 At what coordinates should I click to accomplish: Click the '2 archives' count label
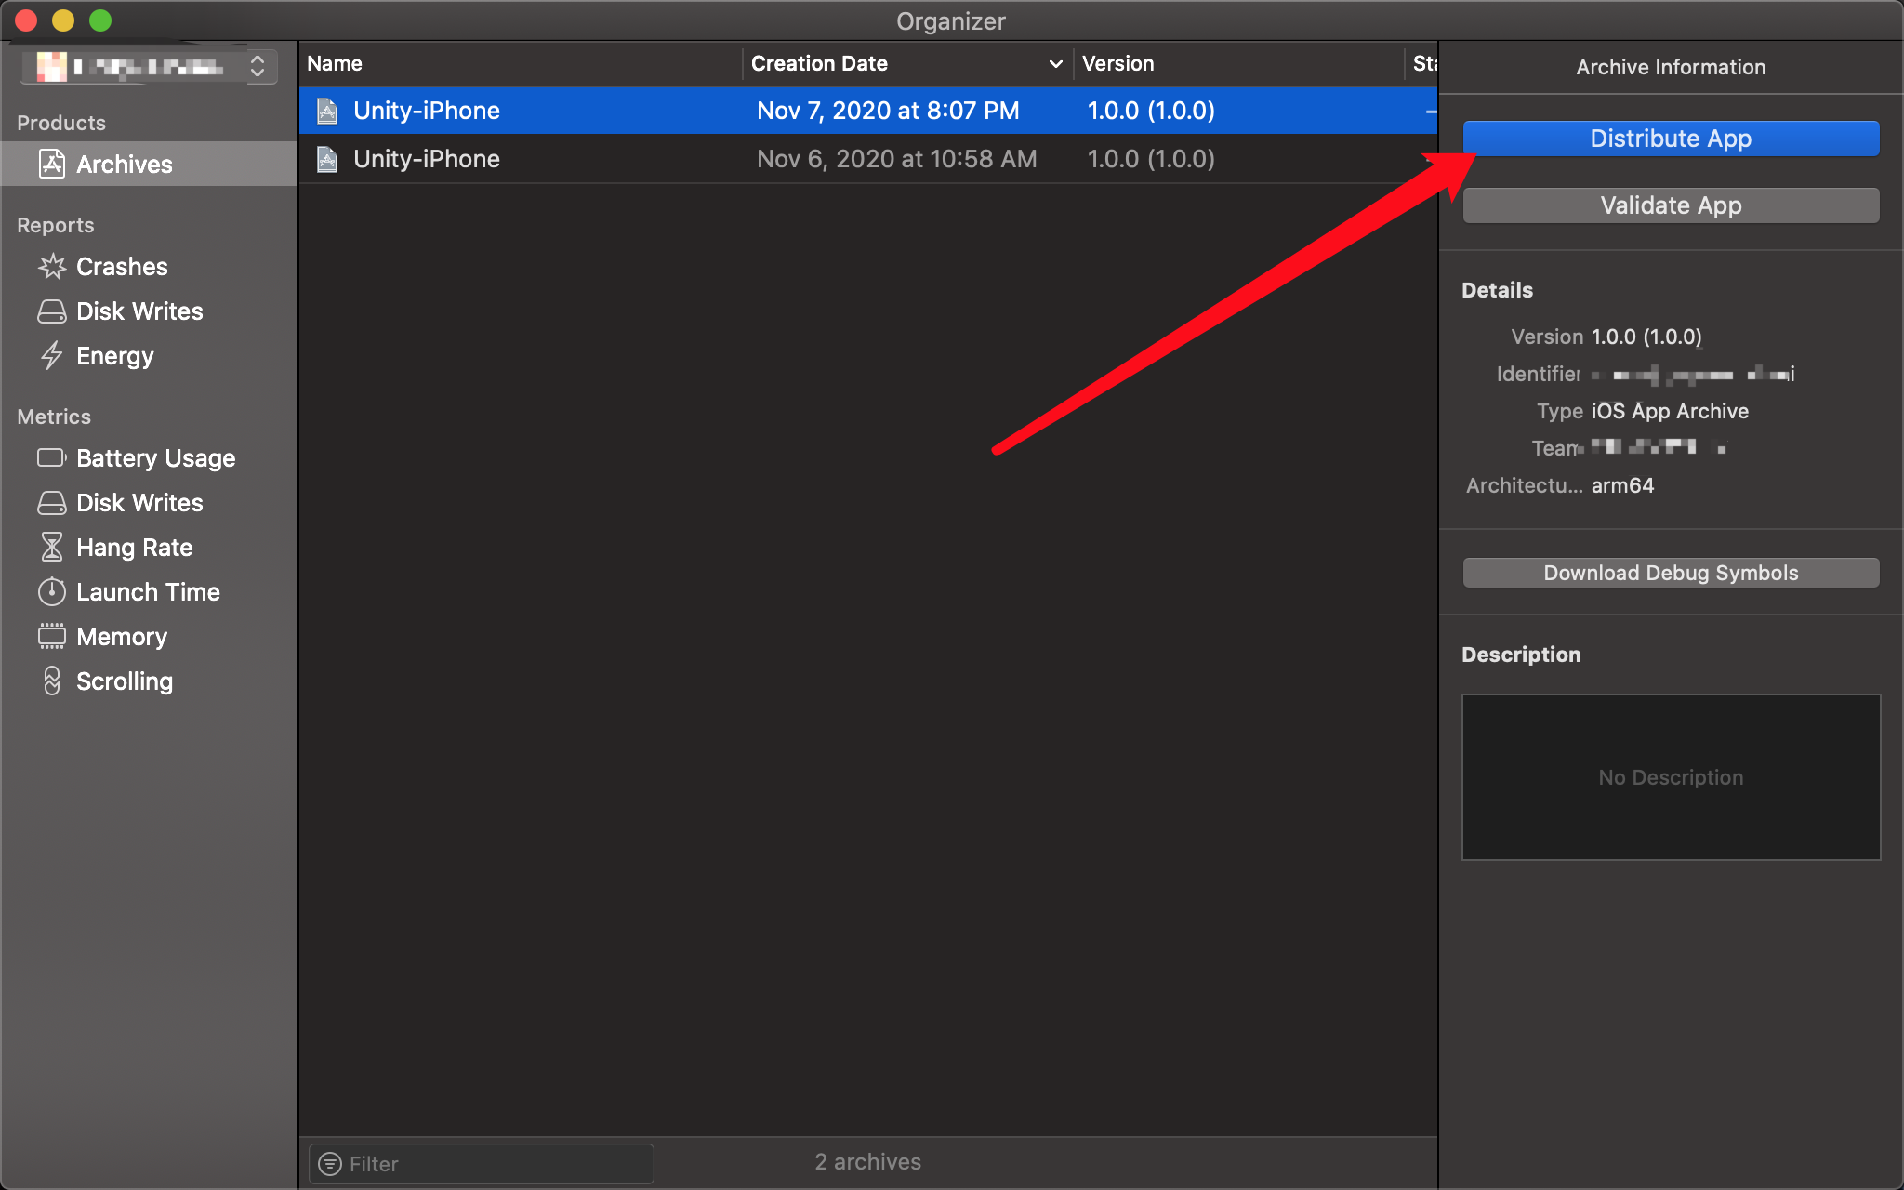pos(868,1162)
